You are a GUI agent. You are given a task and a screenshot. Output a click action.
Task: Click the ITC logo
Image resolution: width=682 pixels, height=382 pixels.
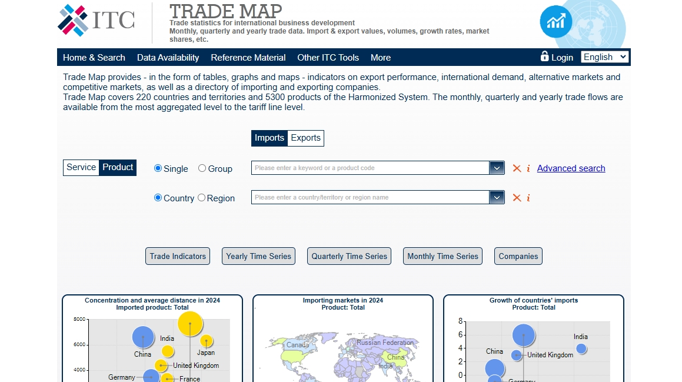click(x=96, y=21)
